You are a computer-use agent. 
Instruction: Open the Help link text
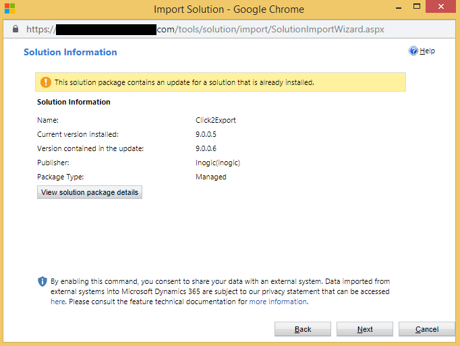(427, 51)
